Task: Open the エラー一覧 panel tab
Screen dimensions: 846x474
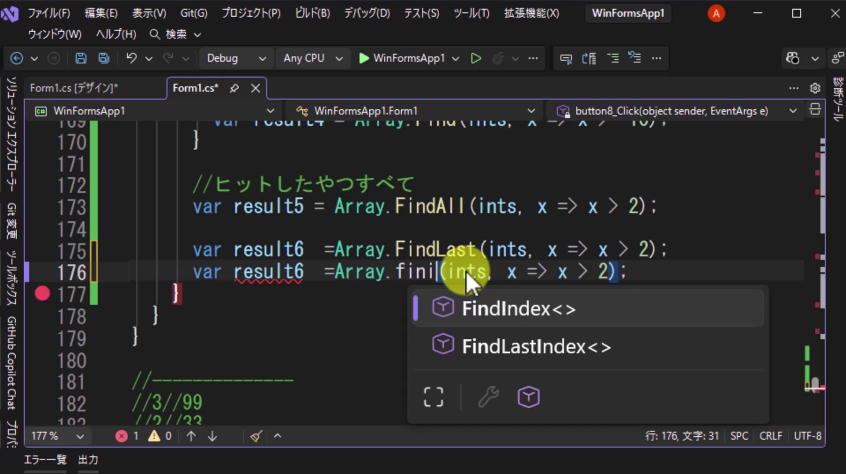Action: click(x=45, y=460)
